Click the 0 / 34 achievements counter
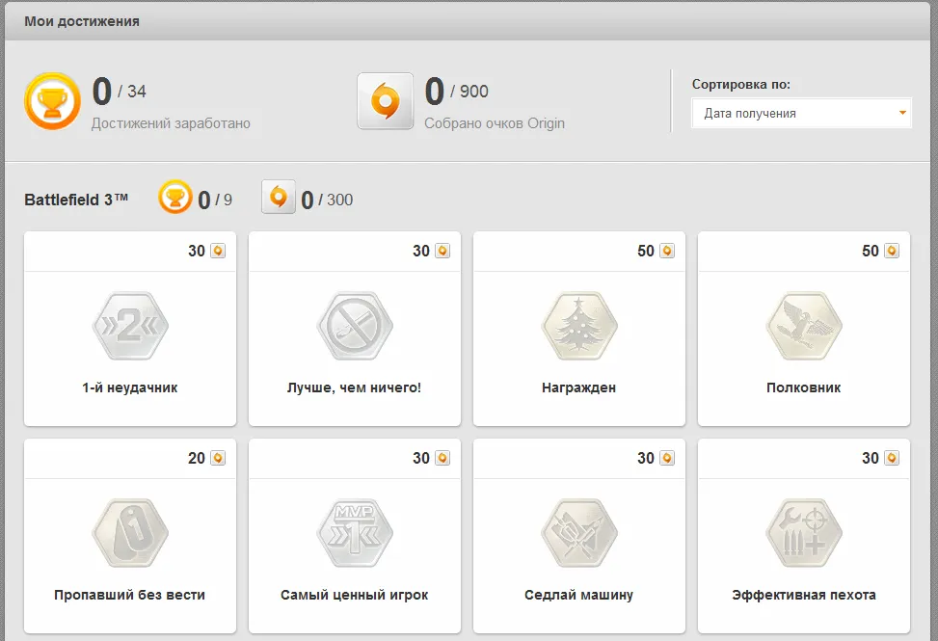Screen dimensions: 938x641 [119, 92]
